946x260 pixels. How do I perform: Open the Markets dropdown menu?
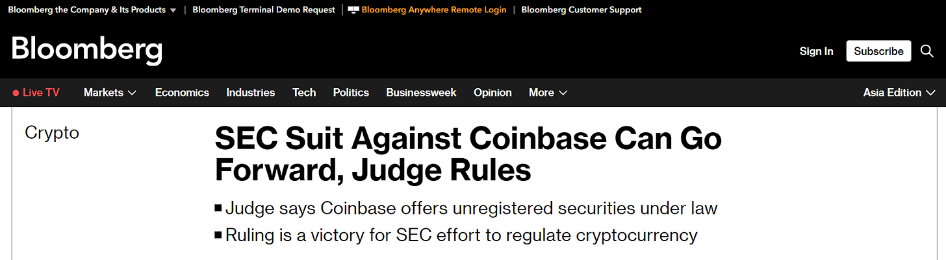[110, 93]
